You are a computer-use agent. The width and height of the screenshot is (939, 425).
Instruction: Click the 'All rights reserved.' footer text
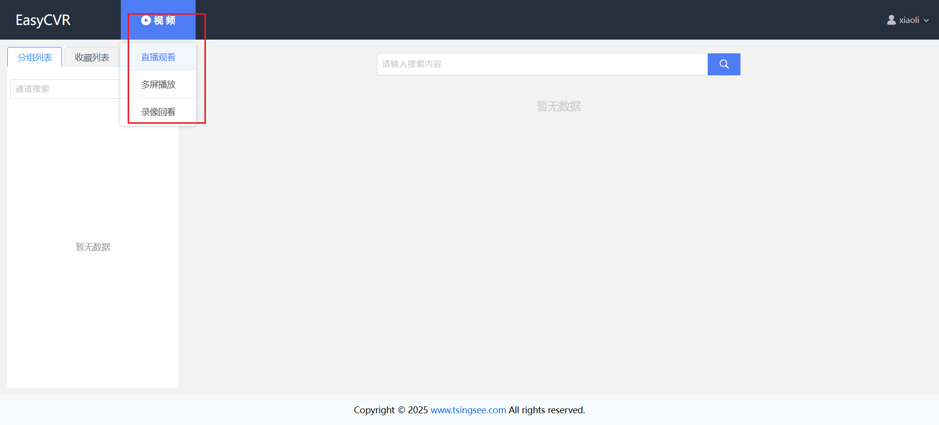coord(546,410)
